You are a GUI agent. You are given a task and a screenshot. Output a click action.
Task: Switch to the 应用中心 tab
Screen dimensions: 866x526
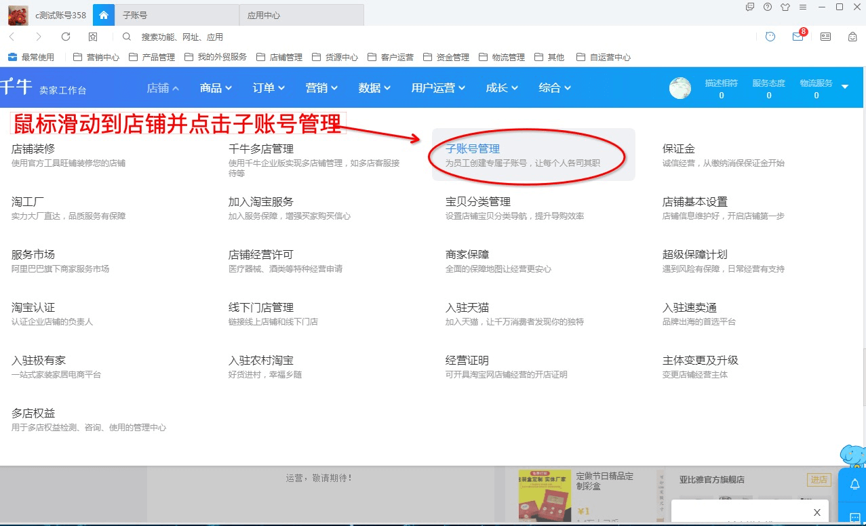pos(302,15)
